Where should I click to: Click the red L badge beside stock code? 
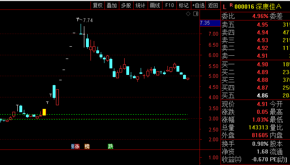(225, 7)
